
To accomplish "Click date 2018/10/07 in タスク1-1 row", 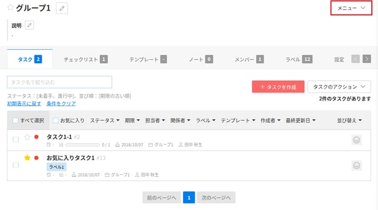I will [129, 145].
